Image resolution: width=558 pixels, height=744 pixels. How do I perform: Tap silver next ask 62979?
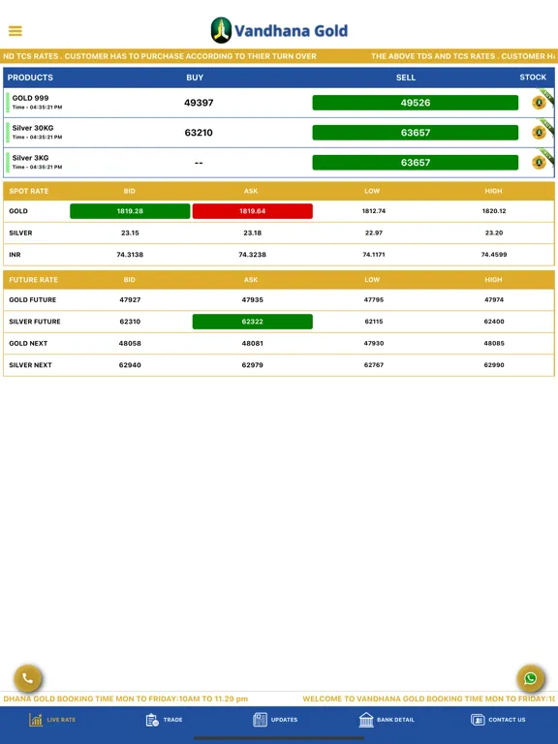253,365
